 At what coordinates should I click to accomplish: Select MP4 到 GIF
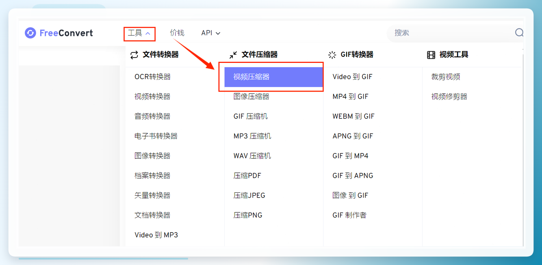pos(350,97)
